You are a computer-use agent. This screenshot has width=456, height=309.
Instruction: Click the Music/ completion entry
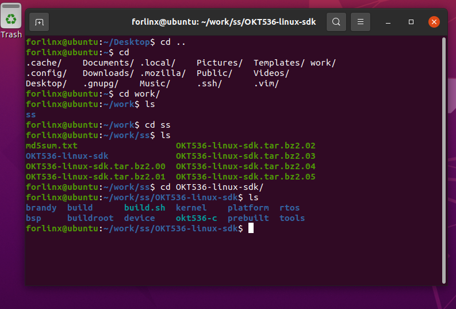coord(155,83)
